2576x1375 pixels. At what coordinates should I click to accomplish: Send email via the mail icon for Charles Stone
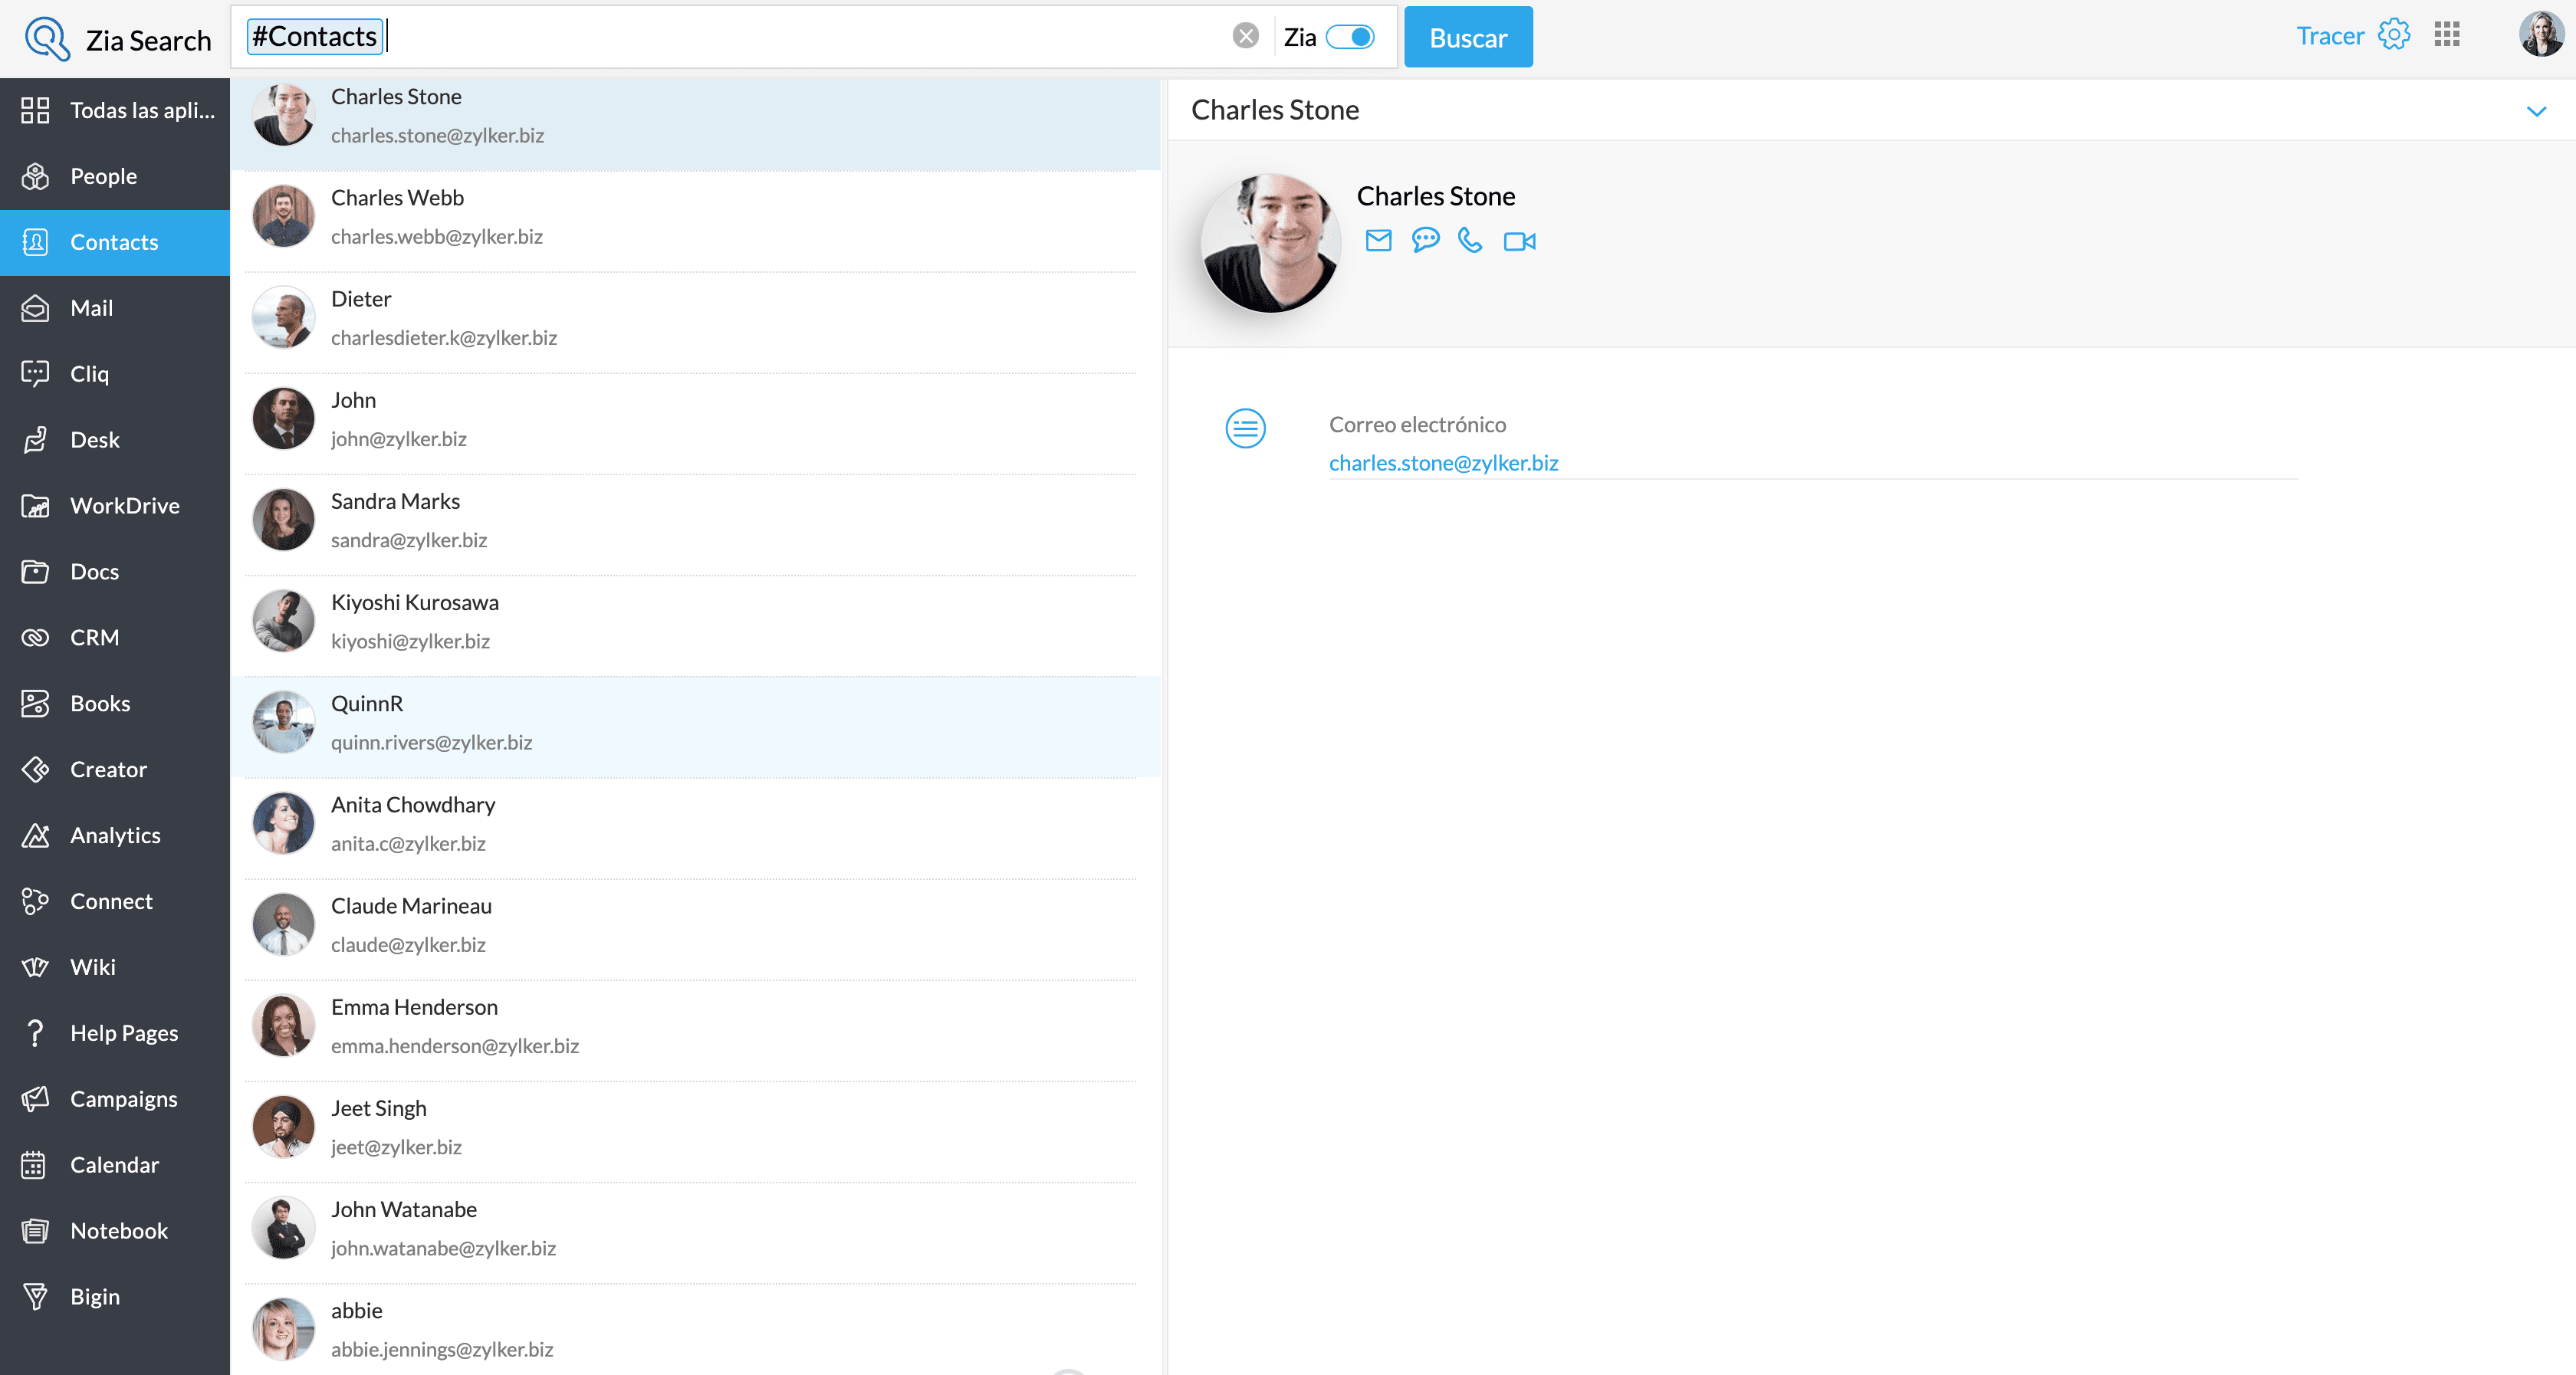point(1378,241)
